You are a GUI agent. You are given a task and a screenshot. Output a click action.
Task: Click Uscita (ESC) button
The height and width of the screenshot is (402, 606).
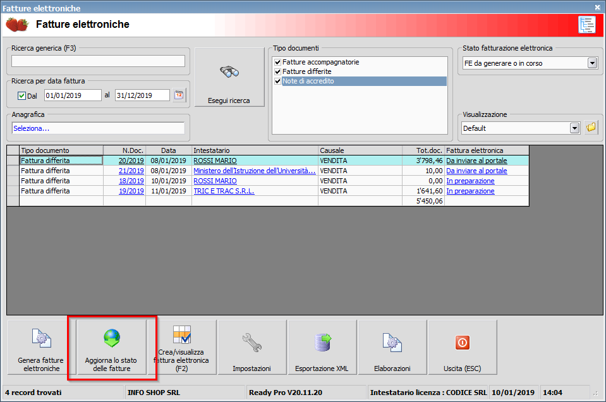pyautogui.click(x=462, y=347)
